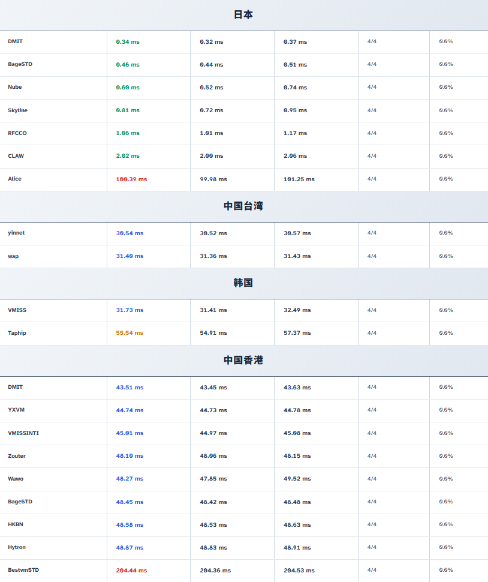Select the Nube provider name
This screenshot has width=488, height=582.
(15, 87)
